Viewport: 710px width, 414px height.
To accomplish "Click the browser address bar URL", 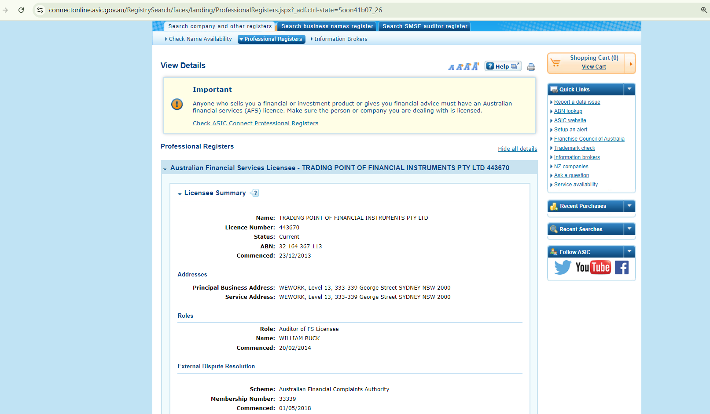I will coord(215,10).
